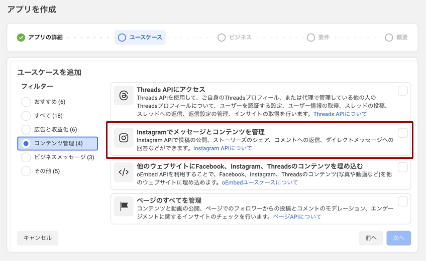Click the Instagram logo icon

click(x=124, y=138)
